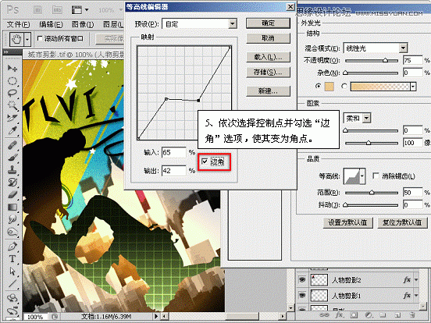The height and width of the screenshot is (323, 431).
Task: Launch Bridge from the application bar
Action: [38, 10]
